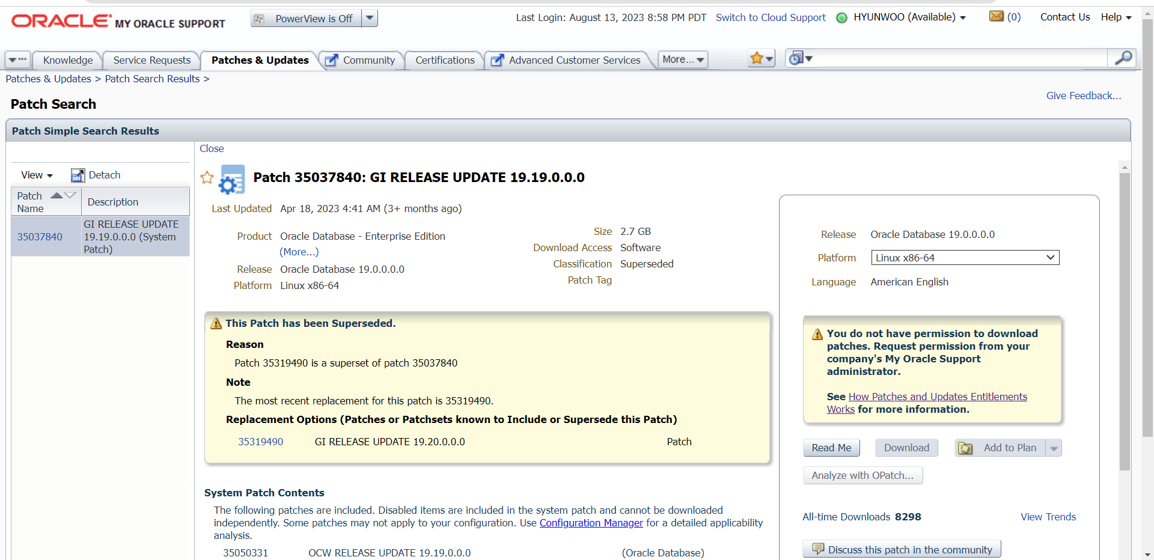Open the Platform Linux x86-64 combo box

pos(965,258)
